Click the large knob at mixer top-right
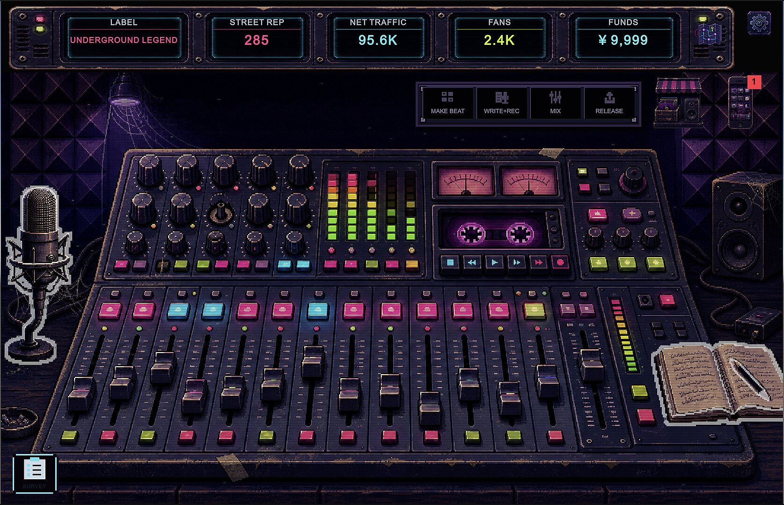 point(633,180)
